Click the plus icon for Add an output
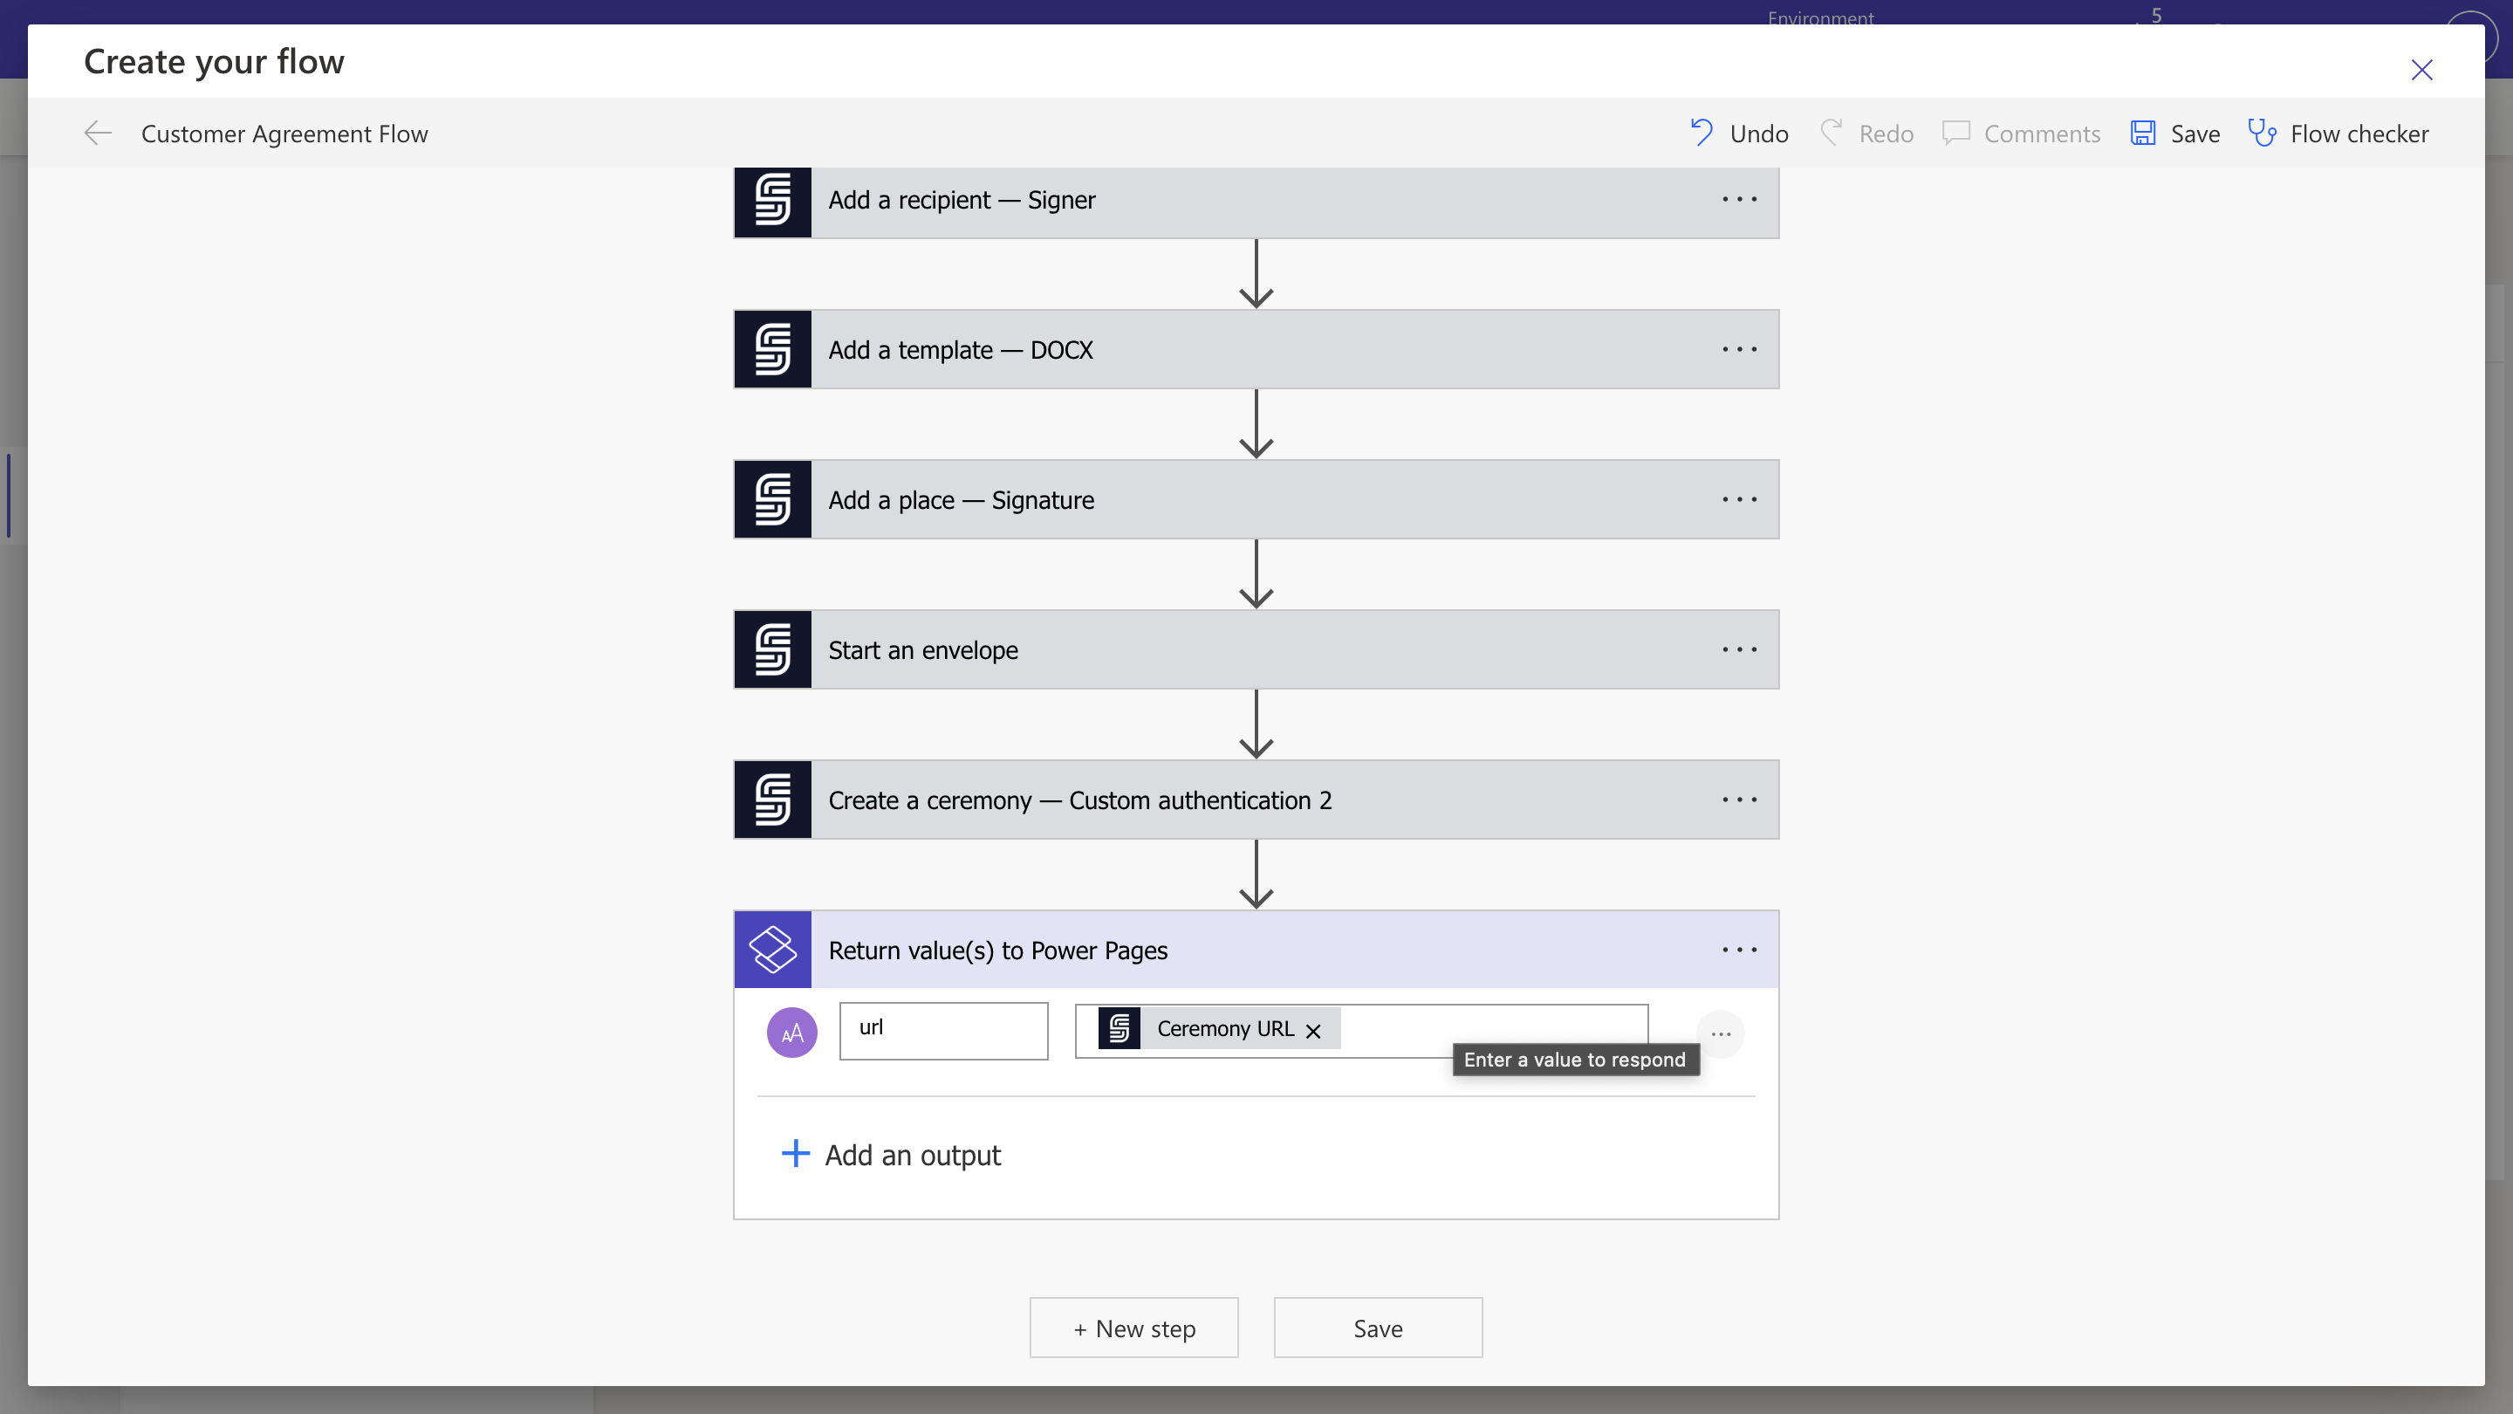The width and height of the screenshot is (2513, 1414). pyautogui.click(x=795, y=1153)
